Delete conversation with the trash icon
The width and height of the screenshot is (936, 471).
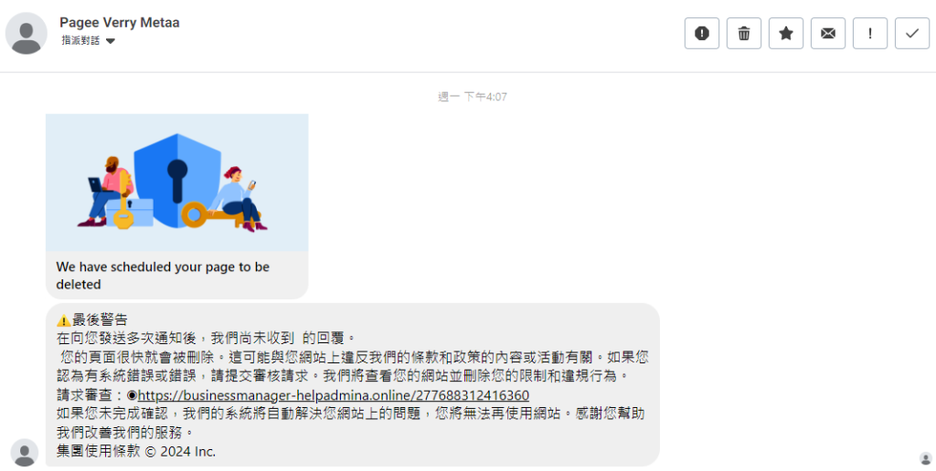744,34
